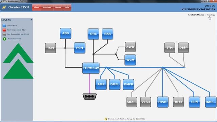The image size is (217, 122).
Task: Select the TIPMCGW gateway node
Action: pos(91,68)
